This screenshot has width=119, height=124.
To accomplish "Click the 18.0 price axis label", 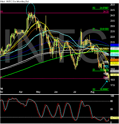I will 112,80.
